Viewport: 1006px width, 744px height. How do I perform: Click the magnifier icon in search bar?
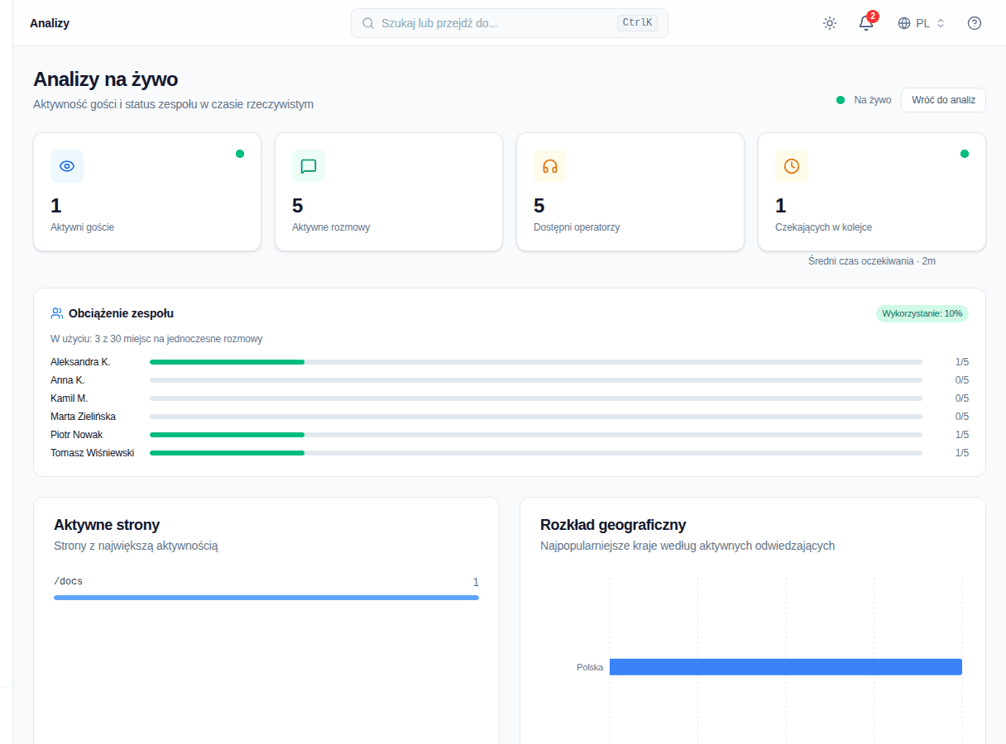point(368,23)
